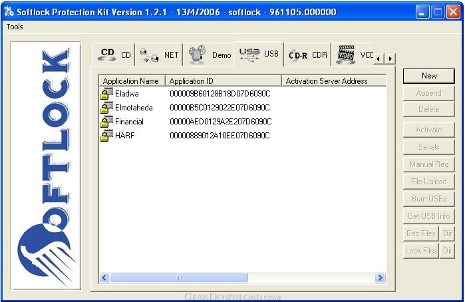
Task: Click the horizontal scrollbar thumb in the list
Action: pyautogui.click(x=179, y=277)
